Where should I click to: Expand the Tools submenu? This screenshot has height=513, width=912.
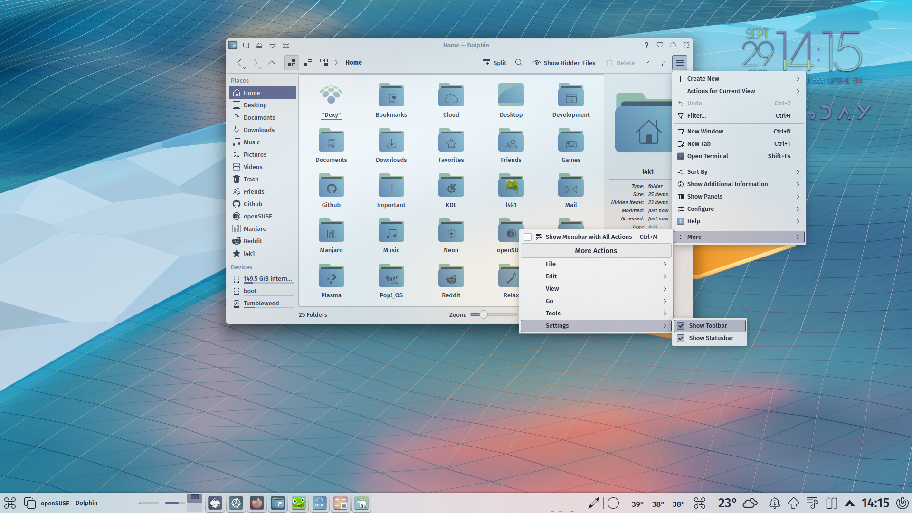(x=596, y=313)
